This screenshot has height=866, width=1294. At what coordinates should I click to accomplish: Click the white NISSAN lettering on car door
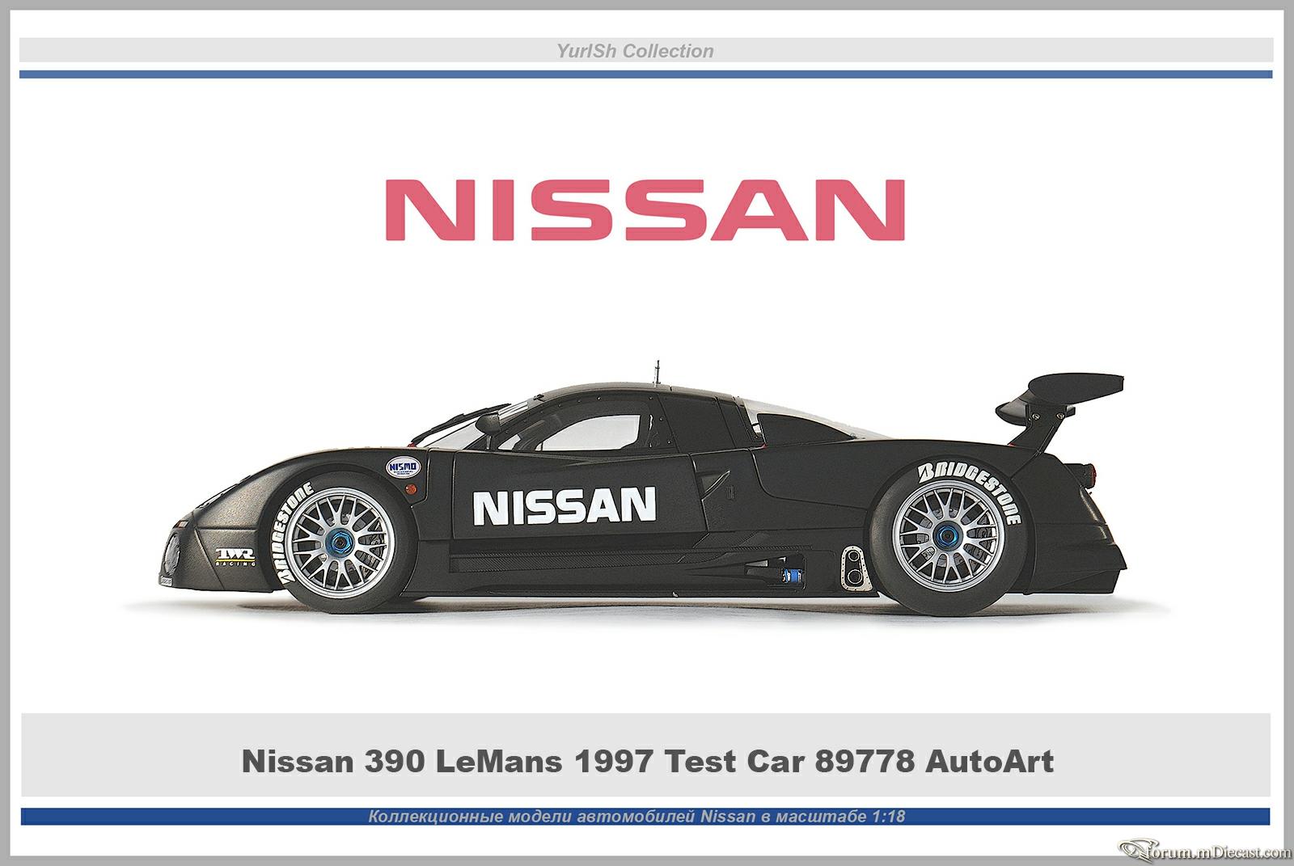point(564,505)
